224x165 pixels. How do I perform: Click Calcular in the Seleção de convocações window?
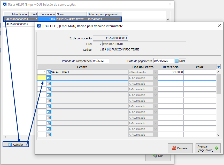tap(16, 144)
